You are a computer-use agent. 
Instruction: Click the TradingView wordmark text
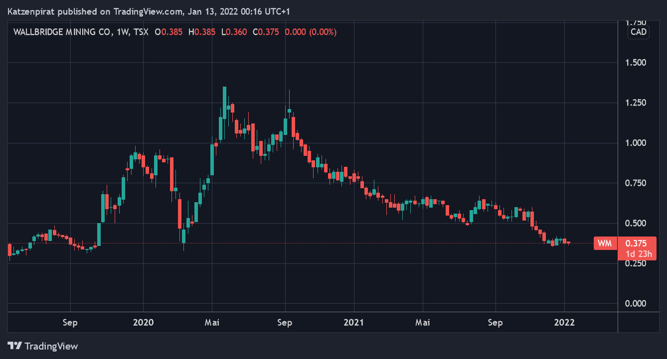click(x=51, y=346)
